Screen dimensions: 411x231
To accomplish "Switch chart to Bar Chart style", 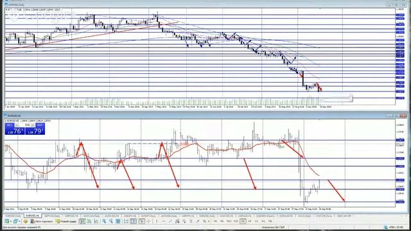I will [82, 221].
